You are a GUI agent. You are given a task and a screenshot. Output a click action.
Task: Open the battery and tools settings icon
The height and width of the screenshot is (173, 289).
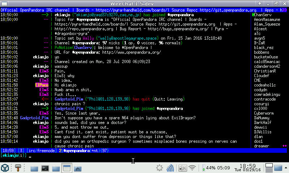tap(182, 168)
